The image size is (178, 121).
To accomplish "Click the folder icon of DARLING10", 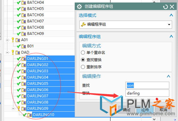I will (30, 115).
